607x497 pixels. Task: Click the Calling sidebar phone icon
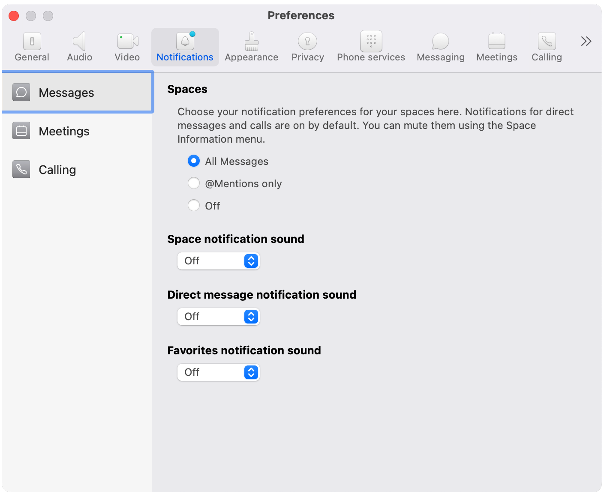pos(21,169)
